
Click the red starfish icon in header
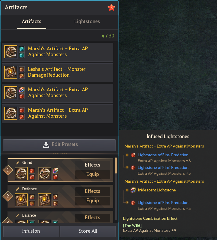(x=111, y=7)
